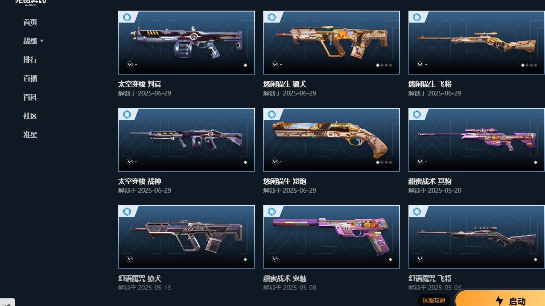
Task: Click the blue ring badge on 甜蜜战术 冥驹 card
Action: 417,115
